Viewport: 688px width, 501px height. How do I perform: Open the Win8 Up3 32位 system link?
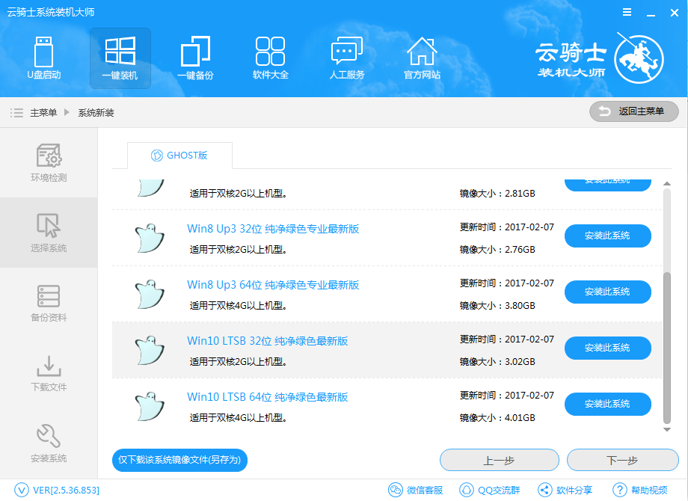[x=272, y=228]
